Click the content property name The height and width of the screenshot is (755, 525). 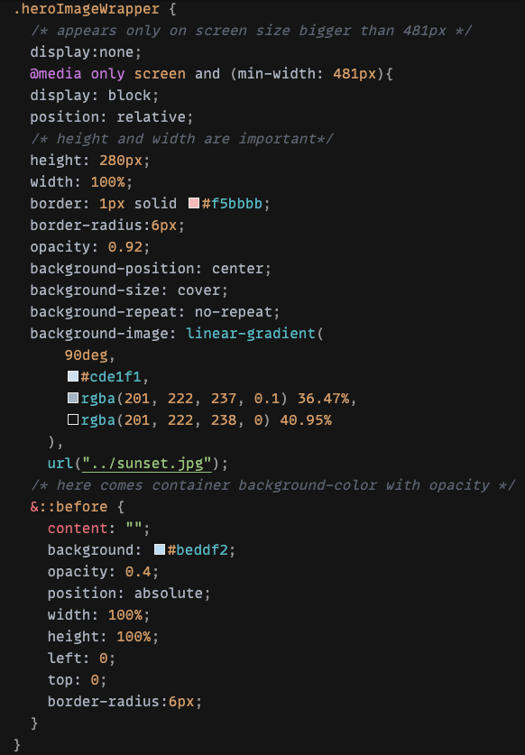coord(78,529)
